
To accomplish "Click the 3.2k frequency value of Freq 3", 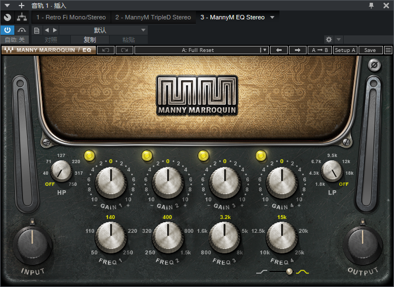I will pos(225,217).
